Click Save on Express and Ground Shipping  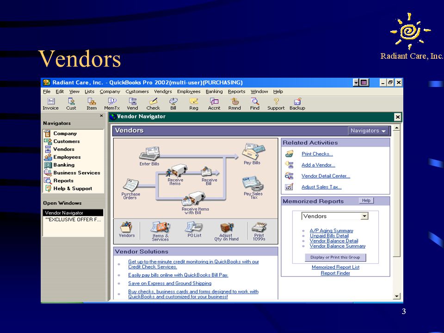pos(170,284)
